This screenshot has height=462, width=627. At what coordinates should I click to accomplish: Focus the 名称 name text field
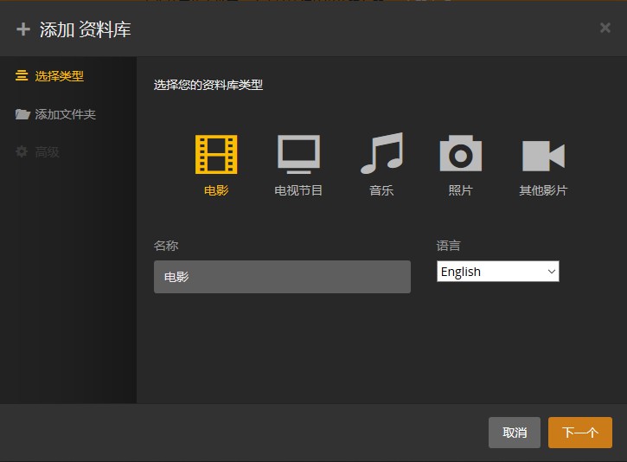282,277
